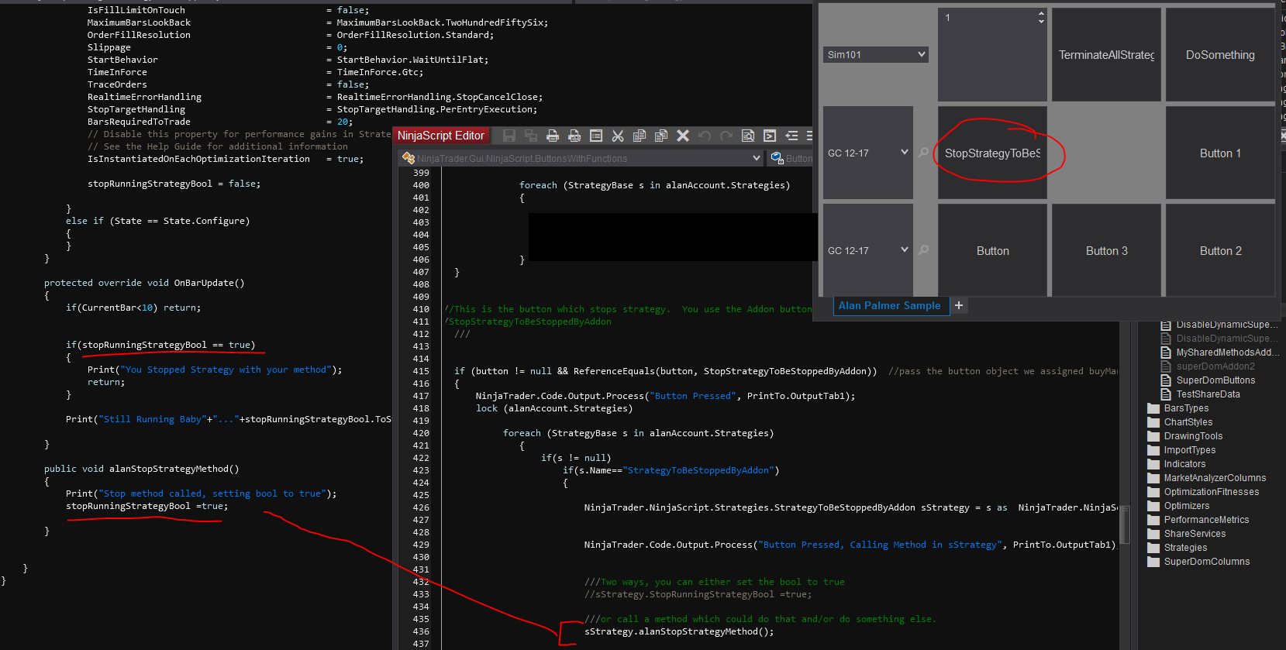Click line number 436 in the editor gutter
This screenshot has height=650, width=1286.
421,631
